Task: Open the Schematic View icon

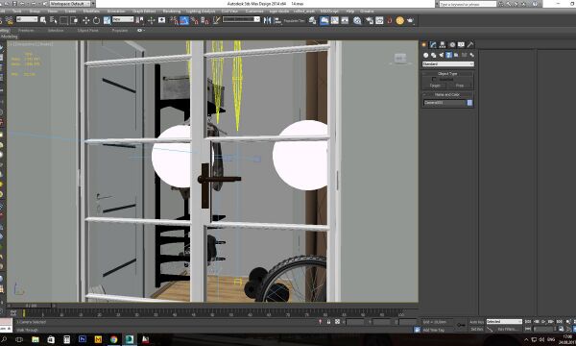Action: 345,20
